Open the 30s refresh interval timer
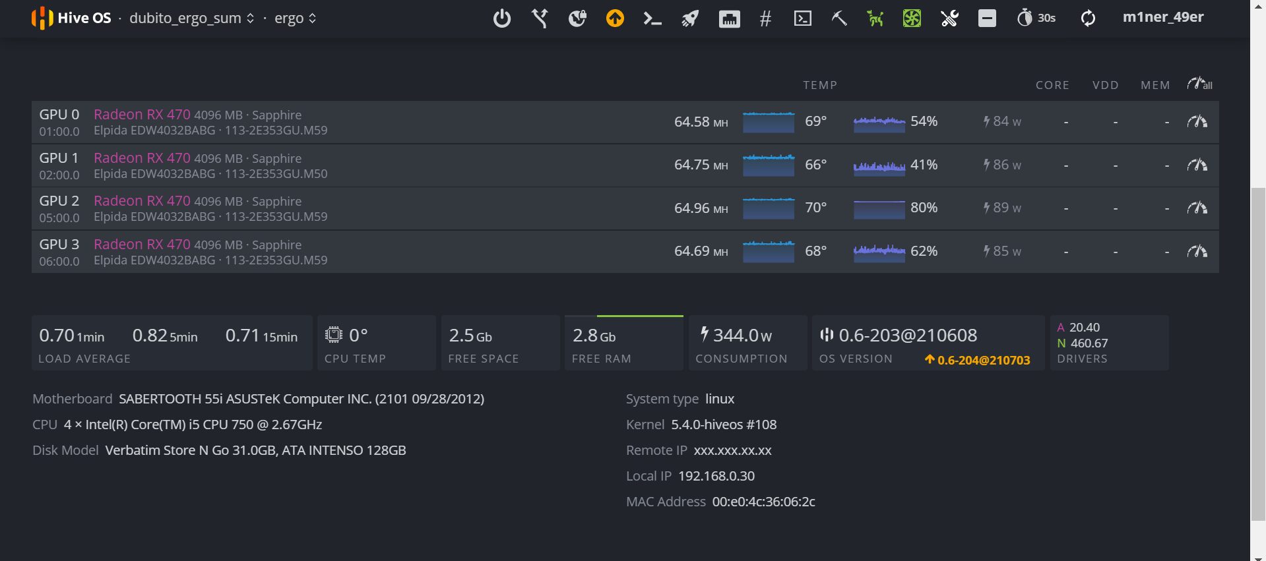The image size is (1266, 561). [1036, 18]
